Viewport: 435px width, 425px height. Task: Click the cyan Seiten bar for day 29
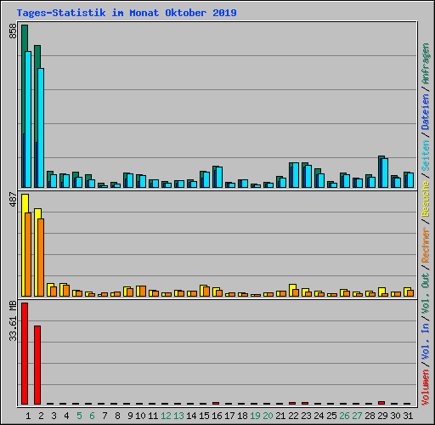point(384,173)
